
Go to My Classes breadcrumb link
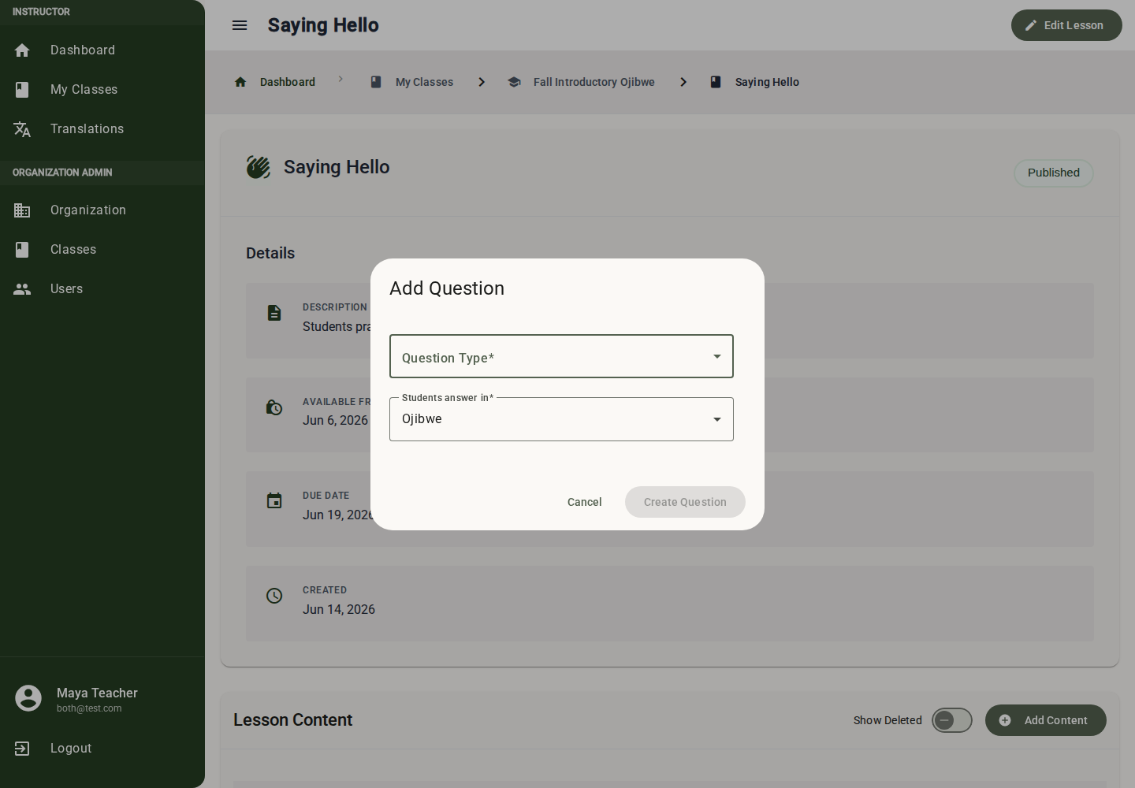point(424,82)
